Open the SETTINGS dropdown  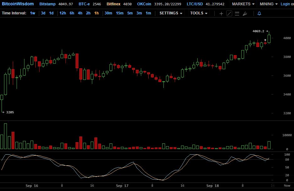pos(171,13)
